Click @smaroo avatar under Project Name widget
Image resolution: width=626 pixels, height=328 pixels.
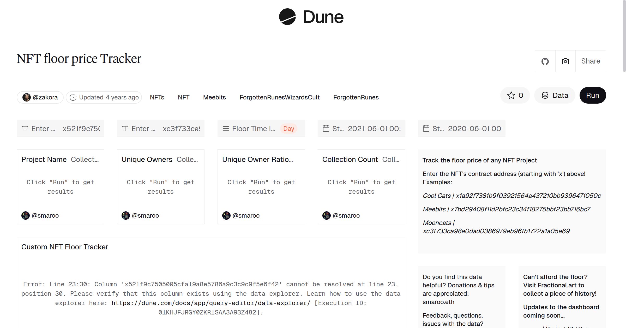(25, 216)
